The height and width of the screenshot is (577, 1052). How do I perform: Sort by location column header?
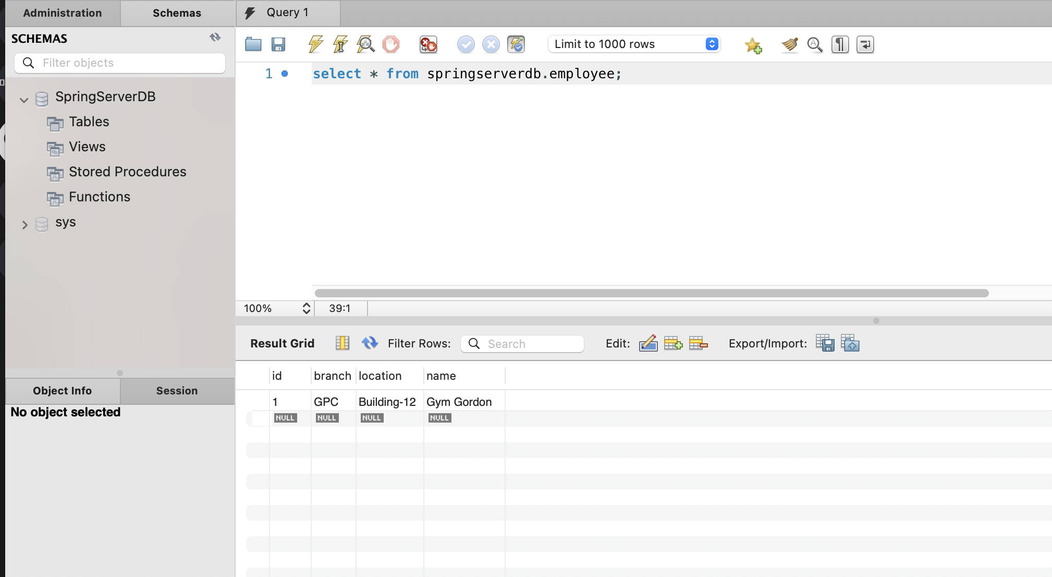[389, 376]
